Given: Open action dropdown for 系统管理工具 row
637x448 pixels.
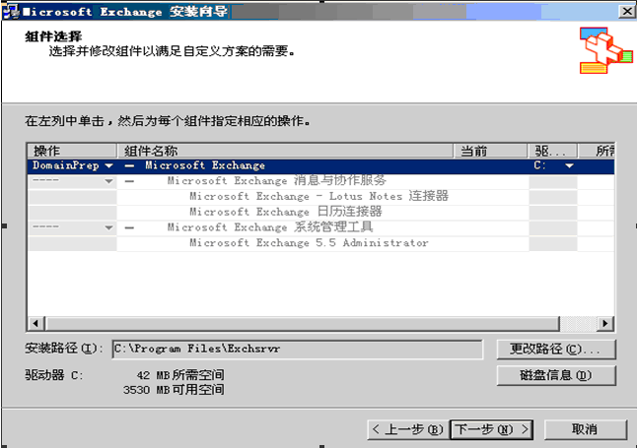Looking at the screenshot, I should (x=108, y=227).
